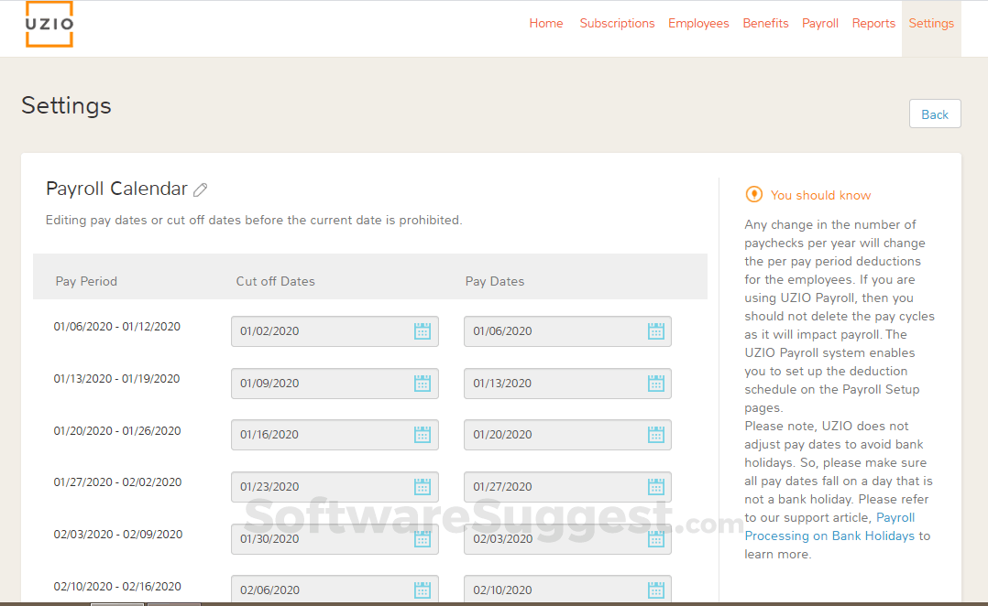The width and height of the screenshot is (988, 606).
Task: Select pay period 02/03/2020 - 02/09/2020
Action: 118,535
